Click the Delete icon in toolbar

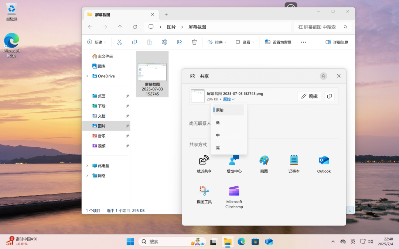click(x=194, y=42)
